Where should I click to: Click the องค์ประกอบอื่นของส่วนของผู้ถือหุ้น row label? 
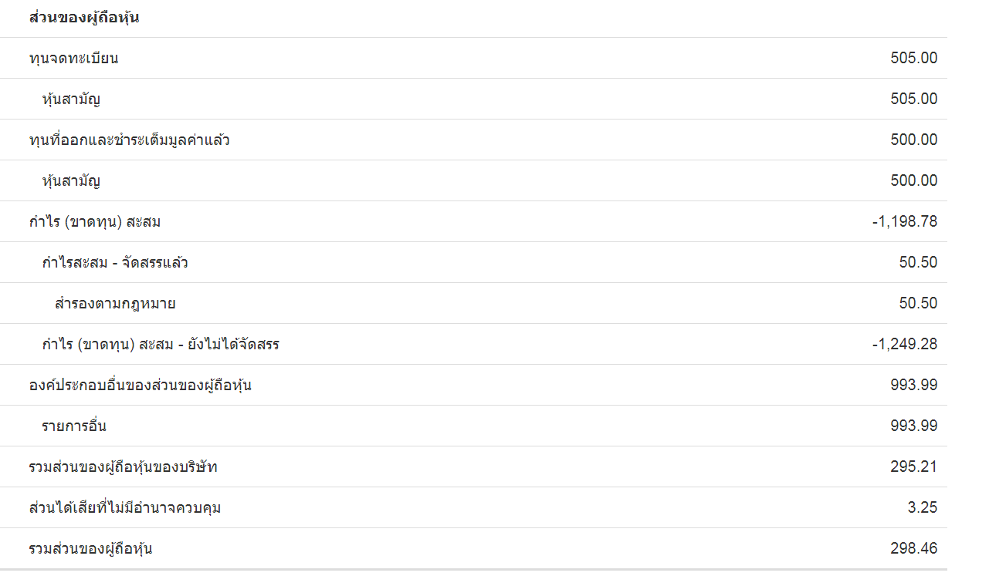(140, 385)
